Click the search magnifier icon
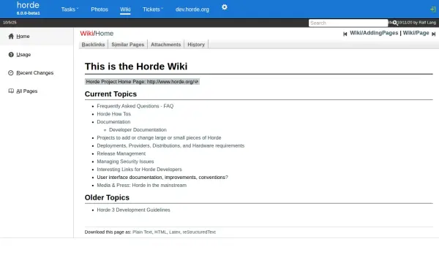 [x=395, y=23]
